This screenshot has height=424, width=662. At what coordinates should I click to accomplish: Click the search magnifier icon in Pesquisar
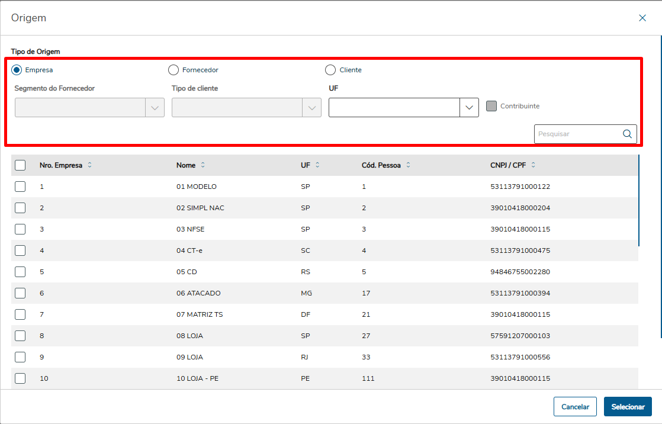(627, 134)
